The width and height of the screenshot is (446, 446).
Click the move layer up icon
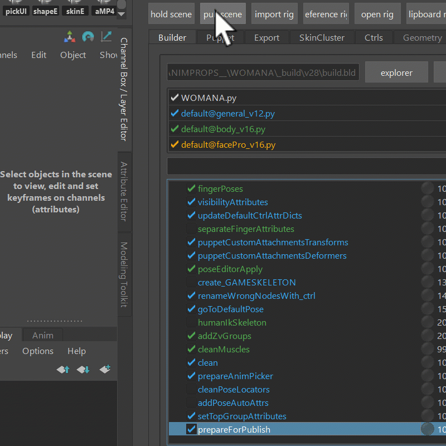(63, 370)
